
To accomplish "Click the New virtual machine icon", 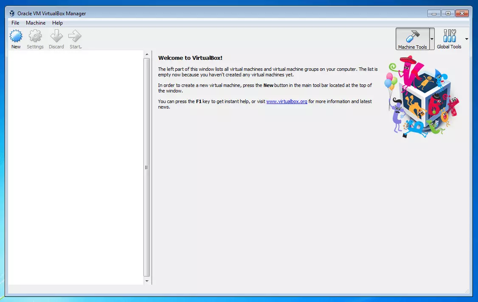I will pos(16,39).
